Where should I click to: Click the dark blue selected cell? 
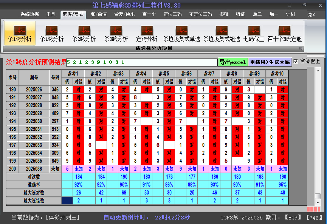pyautogui.click(x=67, y=201)
